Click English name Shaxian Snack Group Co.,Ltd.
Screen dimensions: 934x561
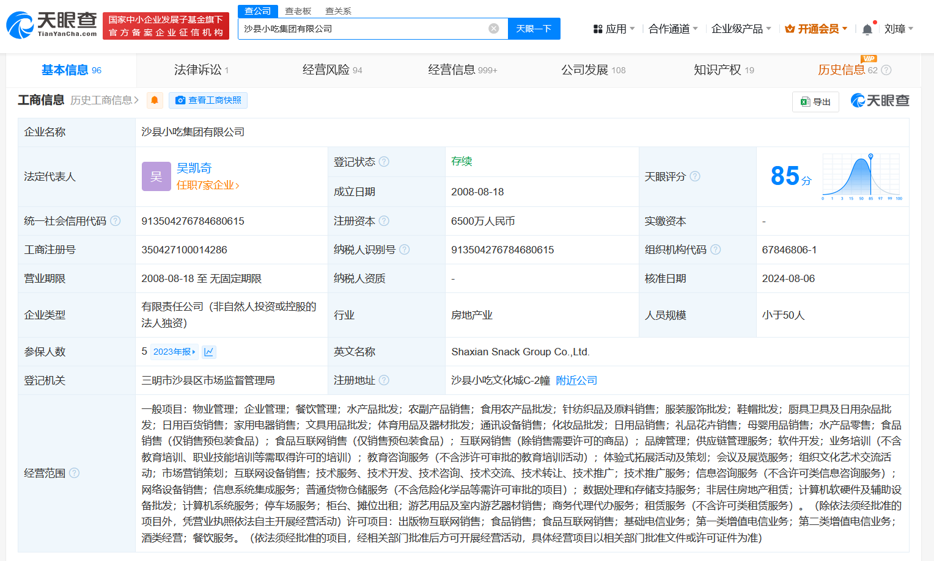point(520,352)
